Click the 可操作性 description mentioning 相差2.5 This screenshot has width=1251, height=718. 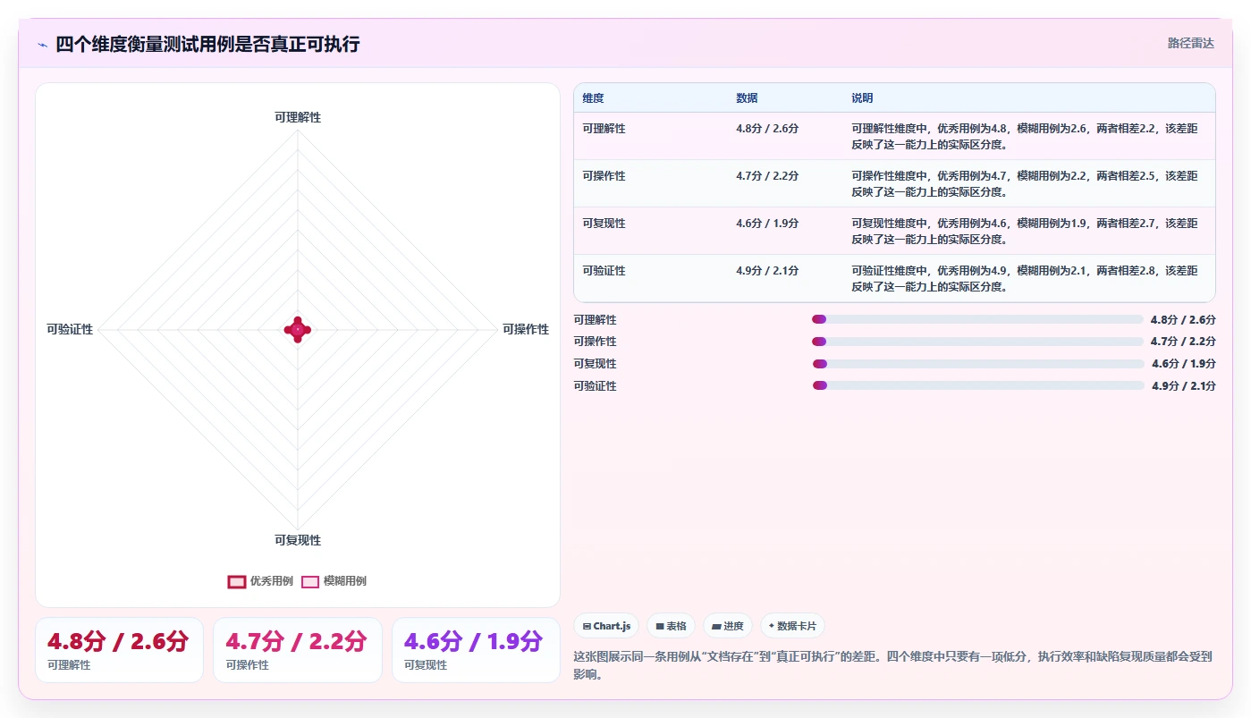1025,184
